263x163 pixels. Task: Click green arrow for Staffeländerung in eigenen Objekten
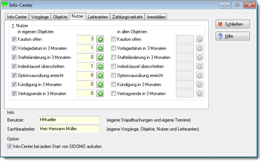tap(100, 58)
